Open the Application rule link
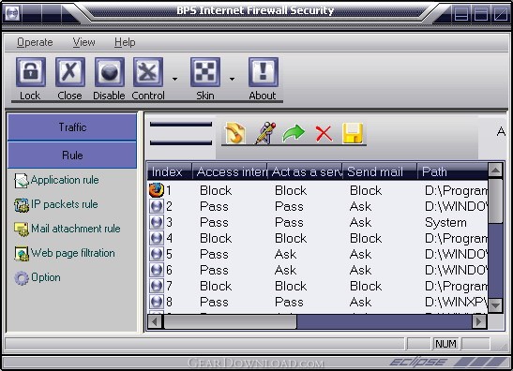The image size is (513, 371). 65,180
